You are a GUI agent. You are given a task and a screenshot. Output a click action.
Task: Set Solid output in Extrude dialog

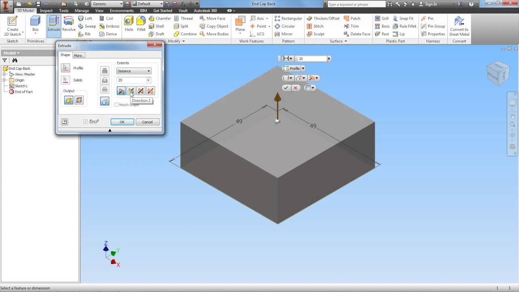(69, 101)
